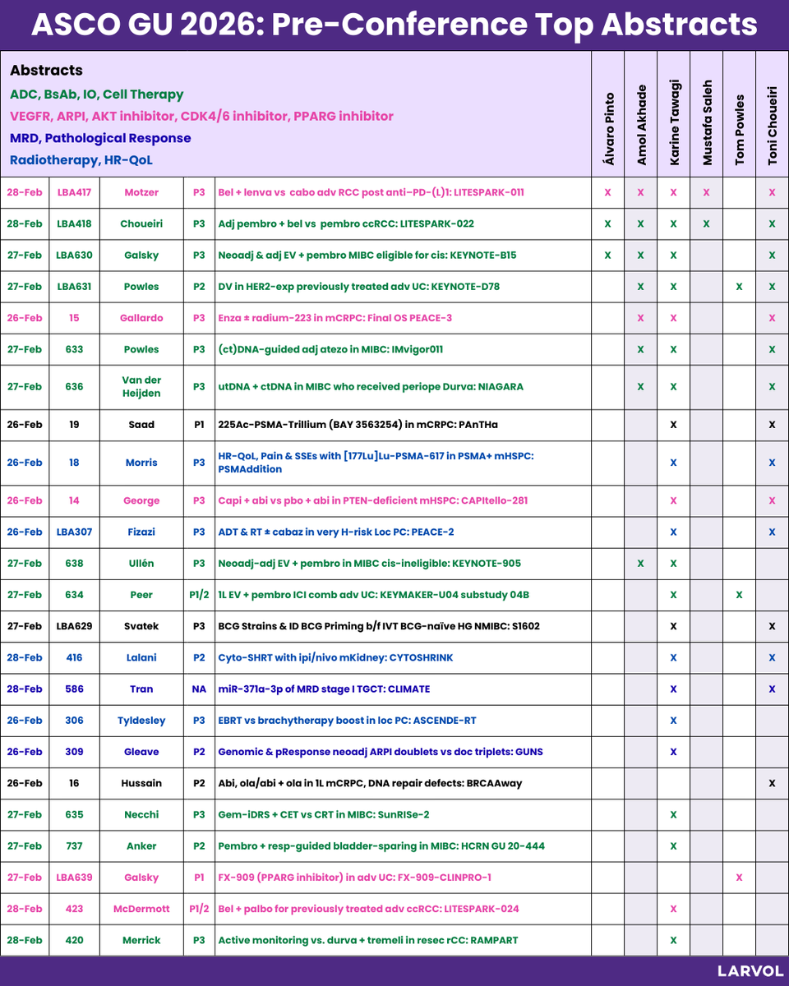
Task: Click title ending "KEYNOTE-D78"
Action: click(x=358, y=286)
